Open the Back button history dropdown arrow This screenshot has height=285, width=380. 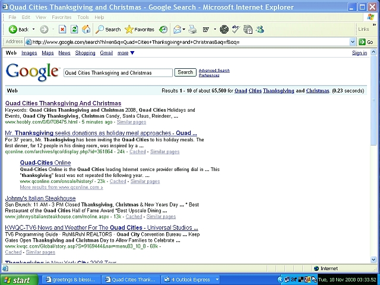click(x=33, y=29)
